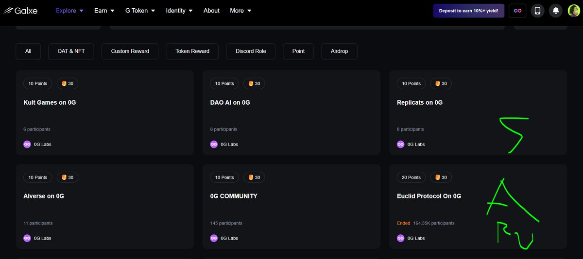Expand the Earn menu

click(x=104, y=10)
